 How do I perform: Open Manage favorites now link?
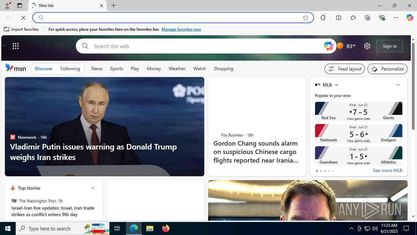point(181,29)
